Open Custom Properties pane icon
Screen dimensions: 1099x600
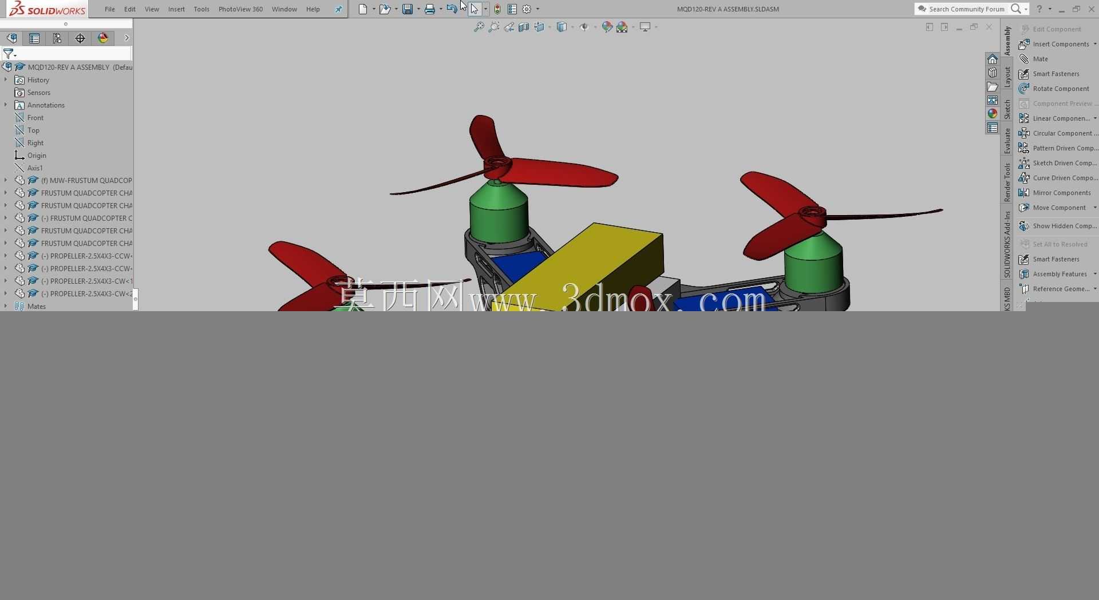pyautogui.click(x=993, y=128)
